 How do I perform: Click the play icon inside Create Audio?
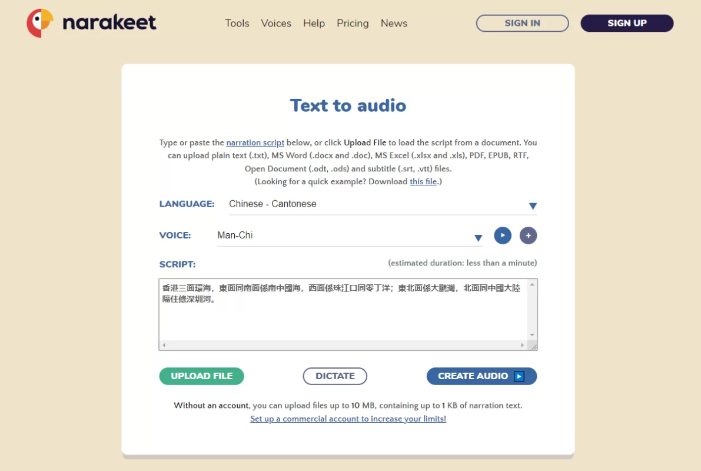point(519,376)
